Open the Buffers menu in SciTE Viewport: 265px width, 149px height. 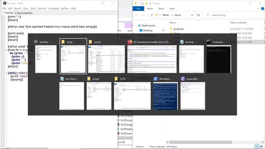tap(65, 8)
